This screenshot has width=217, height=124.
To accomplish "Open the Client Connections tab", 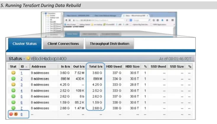I will pyautogui.click(x=63, y=44).
